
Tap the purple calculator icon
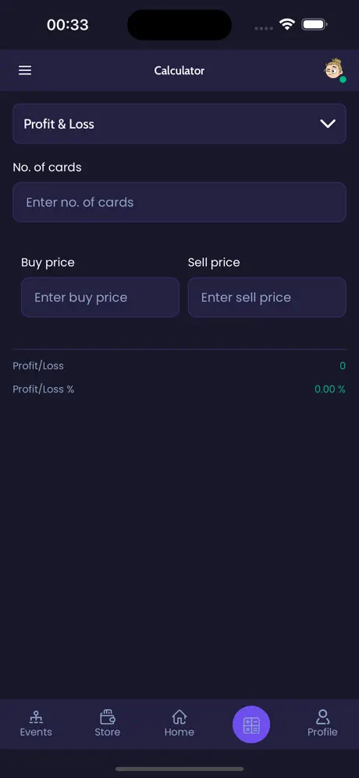pos(251,724)
